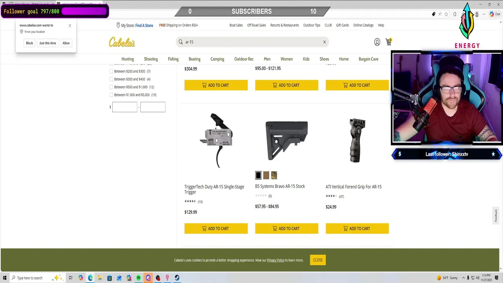Close the cookie notice banner
The width and height of the screenshot is (503, 283).
(x=318, y=260)
